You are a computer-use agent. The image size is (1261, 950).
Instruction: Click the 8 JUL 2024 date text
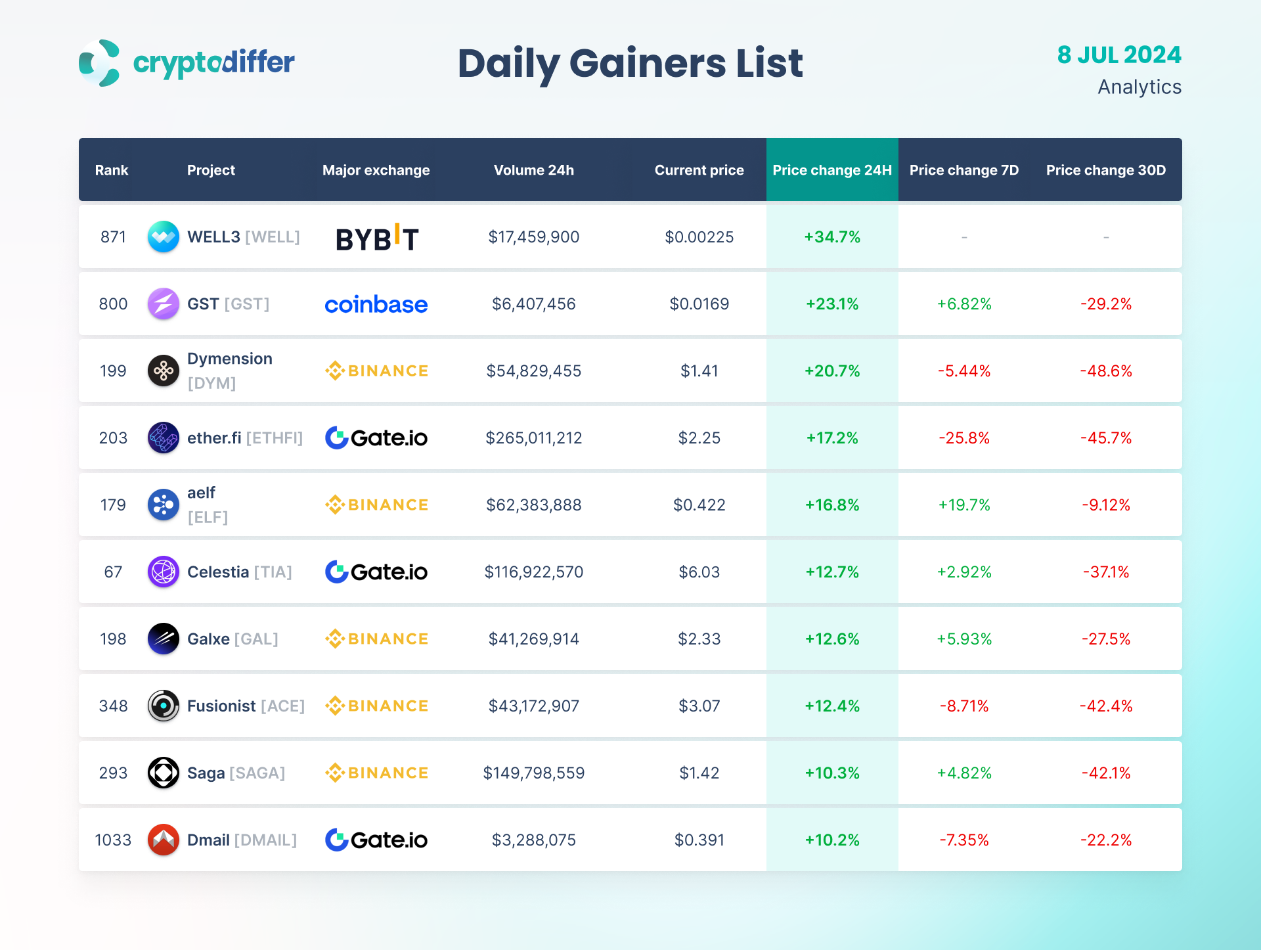point(1118,55)
